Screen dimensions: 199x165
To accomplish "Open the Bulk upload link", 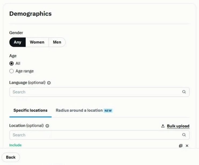I will (178, 126).
